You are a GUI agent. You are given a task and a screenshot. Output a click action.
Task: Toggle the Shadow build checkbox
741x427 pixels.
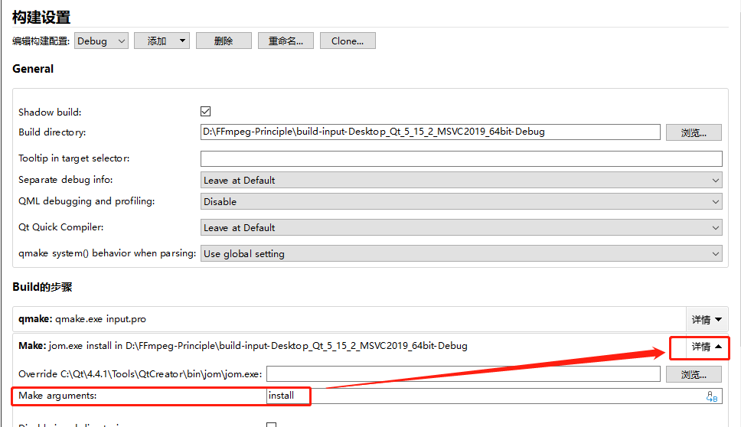205,112
